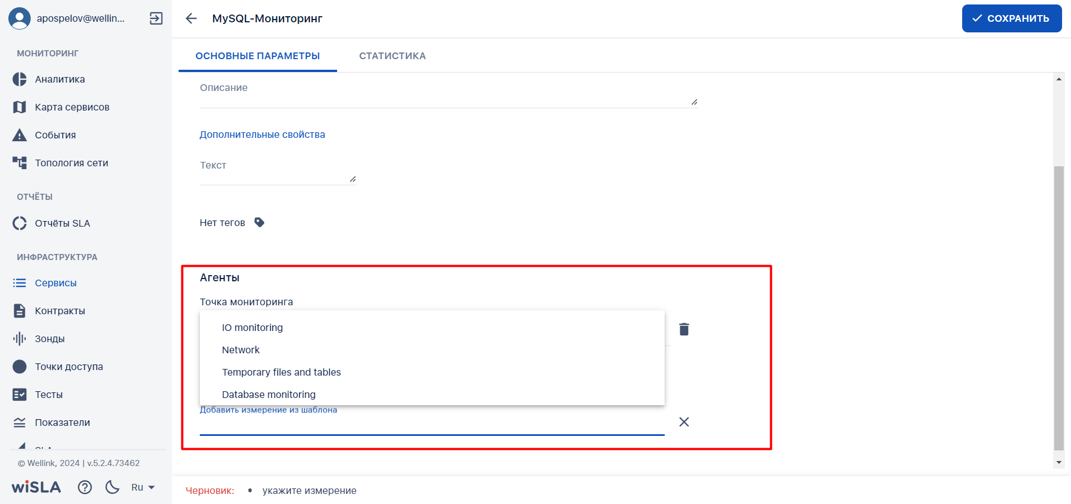Click the Показатели chart icon
The width and height of the screenshot is (1071, 504).
20,423
